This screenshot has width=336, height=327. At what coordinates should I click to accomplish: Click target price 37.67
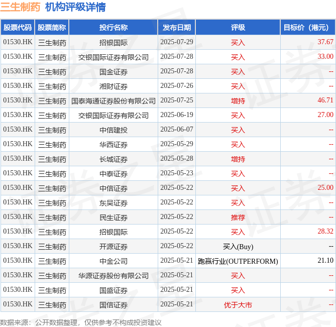tap(325, 42)
